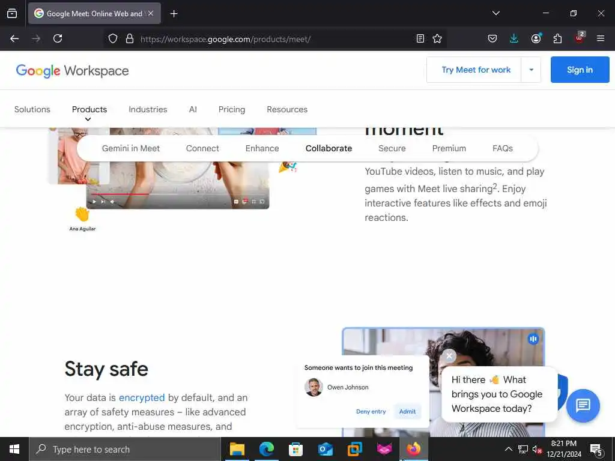Jump to the Connect section
Image resolution: width=615 pixels, height=461 pixels.
pos(202,149)
